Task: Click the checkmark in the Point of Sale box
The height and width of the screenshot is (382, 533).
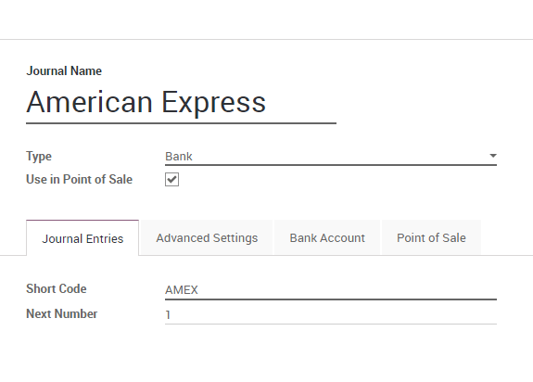Action: coord(171,180)
